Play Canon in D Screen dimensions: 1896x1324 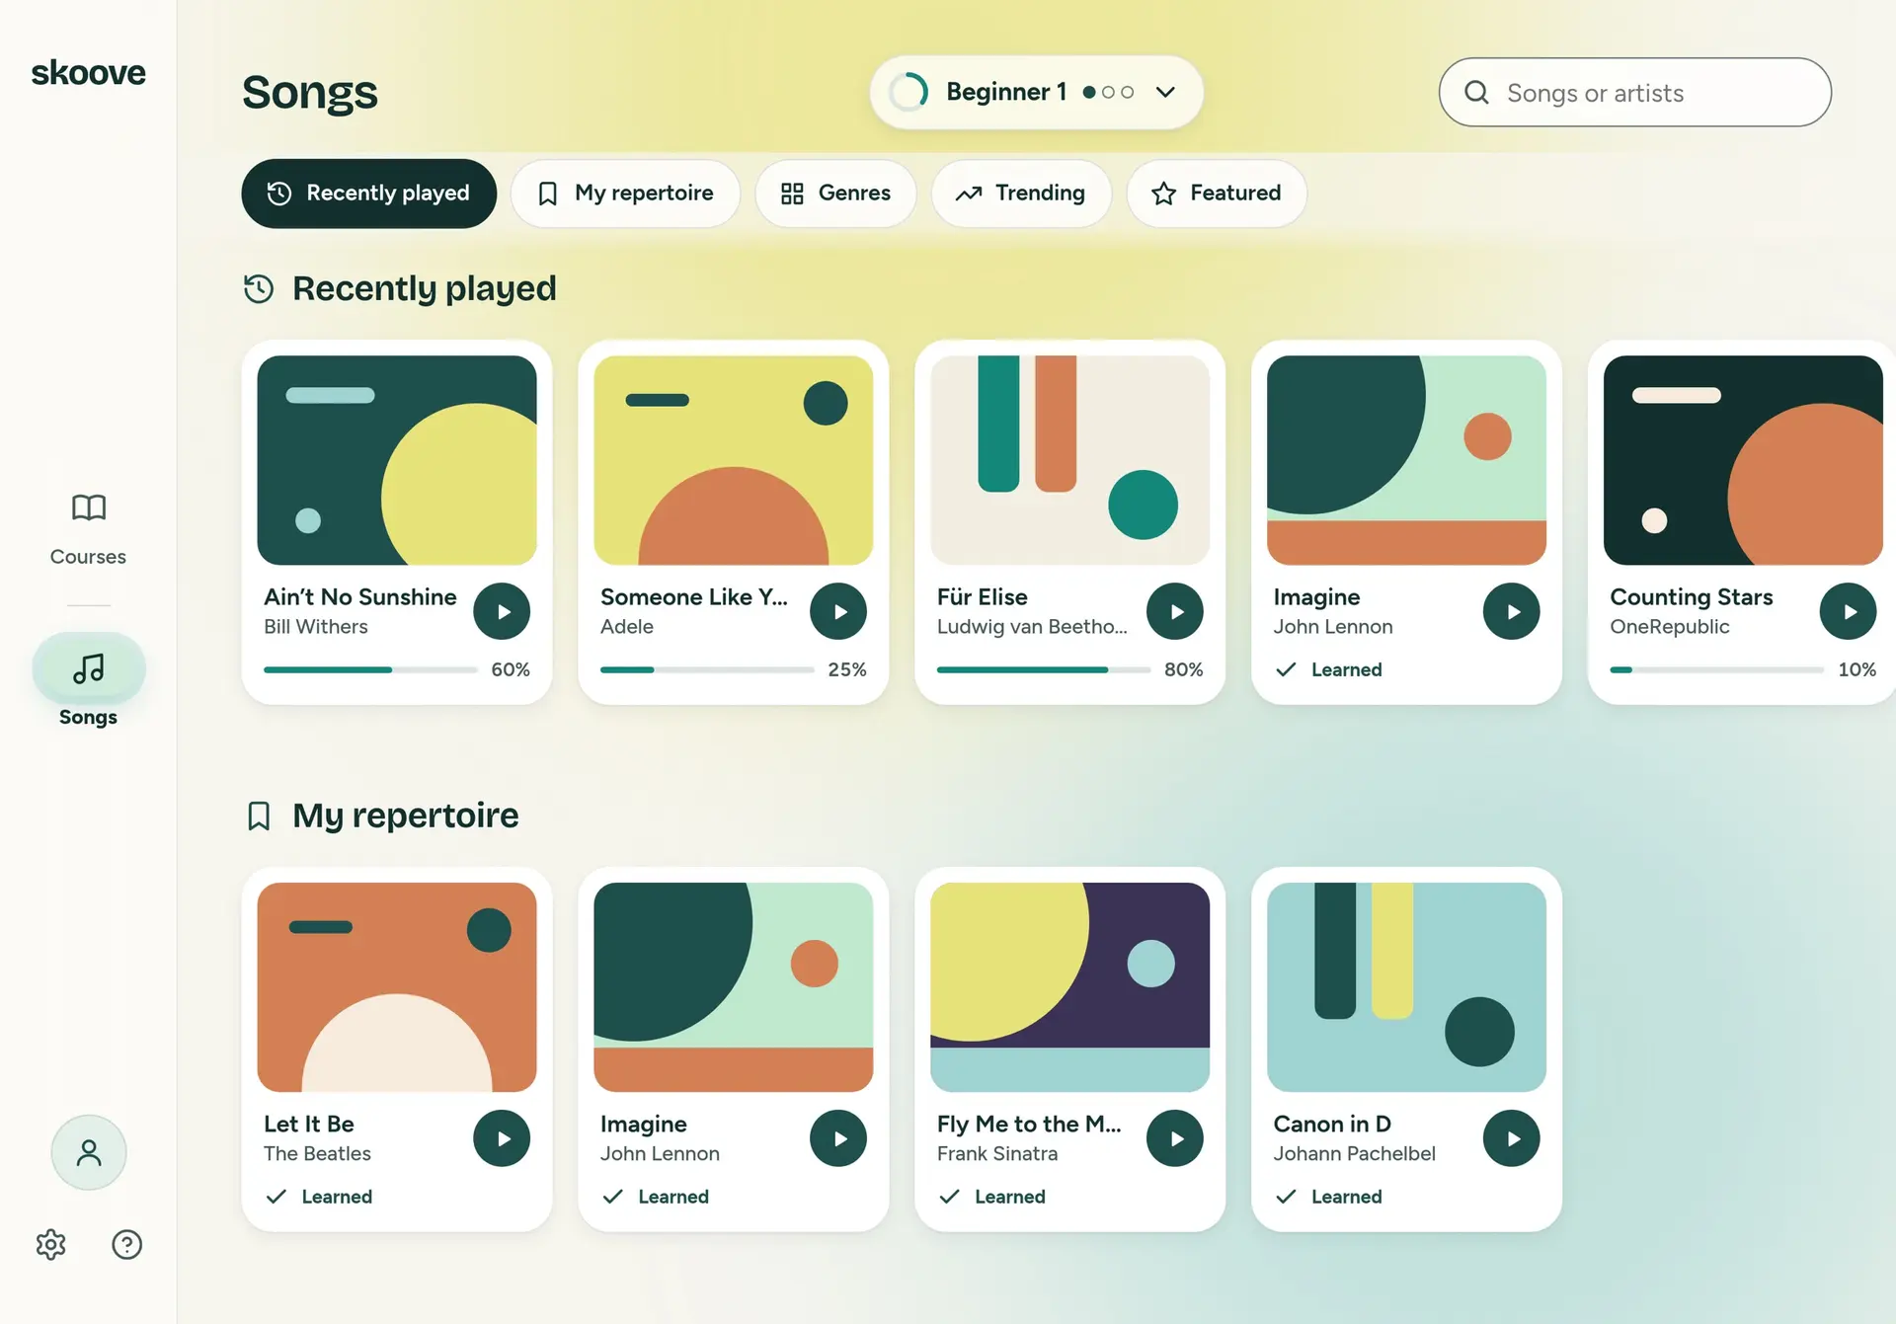[1512, 1138]
